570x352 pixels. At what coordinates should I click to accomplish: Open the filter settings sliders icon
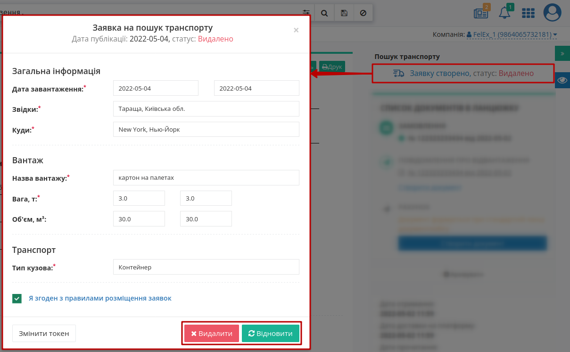click(x=306, y=13)
